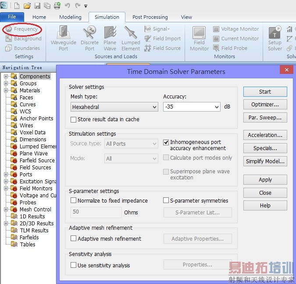This screenshot has height=284, width=296.
Task: Redo the last action
Action: pos(77,6)
